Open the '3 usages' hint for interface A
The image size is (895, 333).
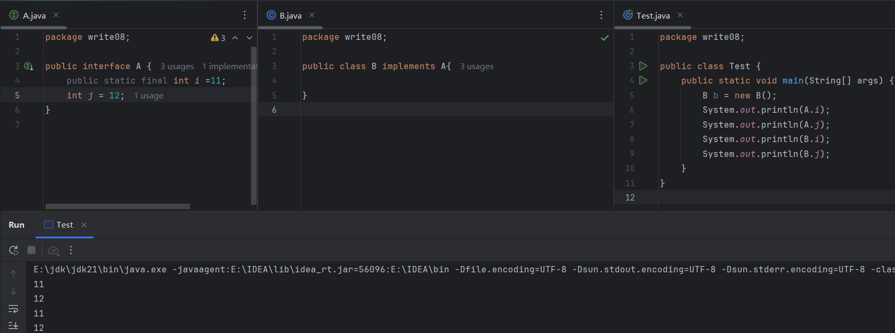177,66
